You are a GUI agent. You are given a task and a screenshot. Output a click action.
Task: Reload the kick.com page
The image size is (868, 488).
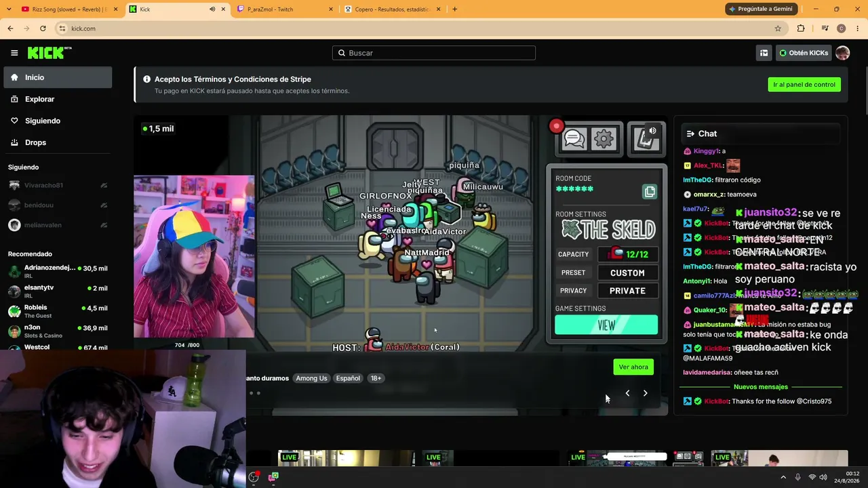click(43, 28)
